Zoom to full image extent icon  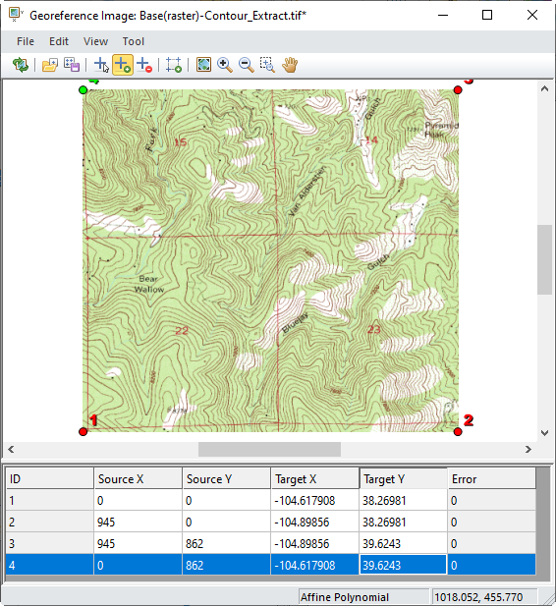(203, 65)
